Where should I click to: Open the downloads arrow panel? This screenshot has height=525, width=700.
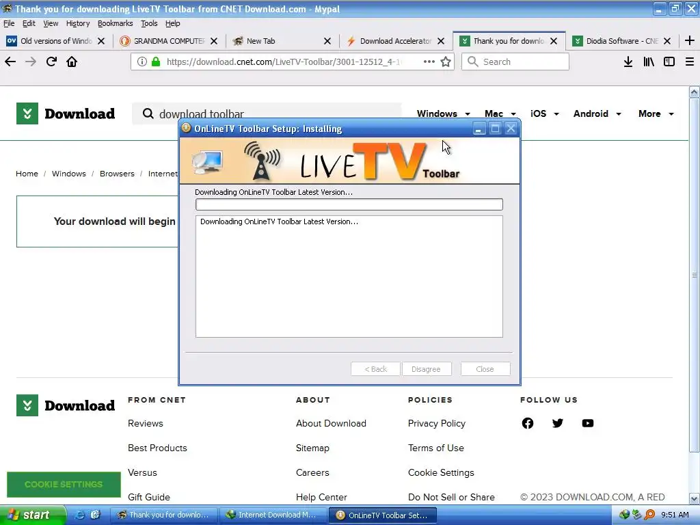[x=628, y=62]
